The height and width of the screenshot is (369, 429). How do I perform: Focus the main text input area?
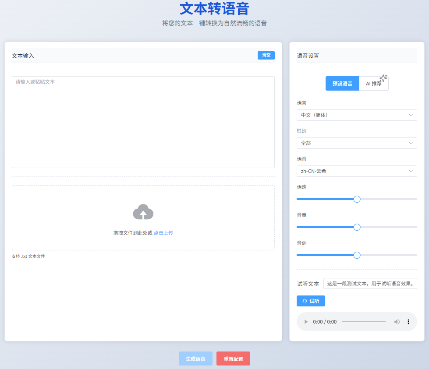tap(143, 122)
